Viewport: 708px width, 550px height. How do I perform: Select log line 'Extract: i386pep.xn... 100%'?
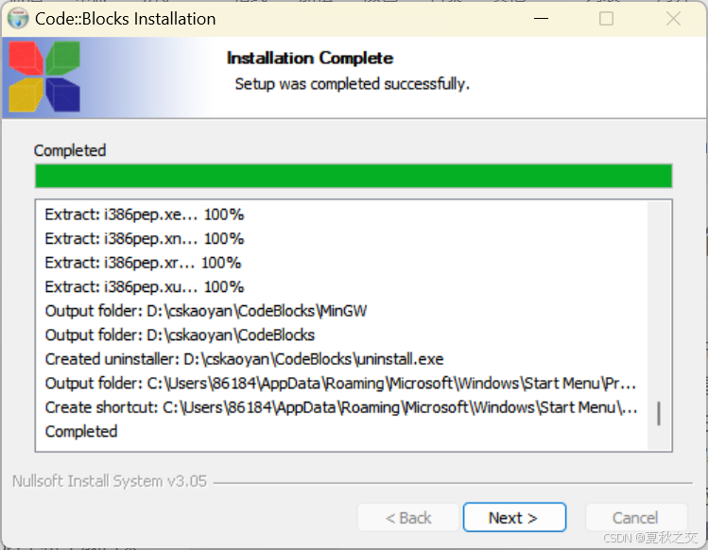click(144, 238)
